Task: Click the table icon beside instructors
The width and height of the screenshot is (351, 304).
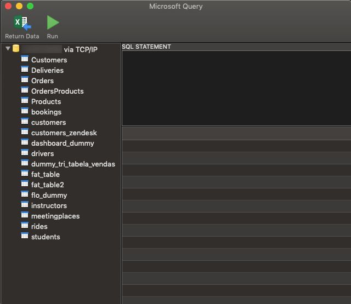Action: click(25, 204)
